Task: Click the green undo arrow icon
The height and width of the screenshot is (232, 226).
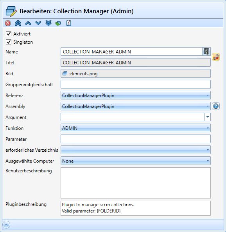Action: tap(58, 23)
